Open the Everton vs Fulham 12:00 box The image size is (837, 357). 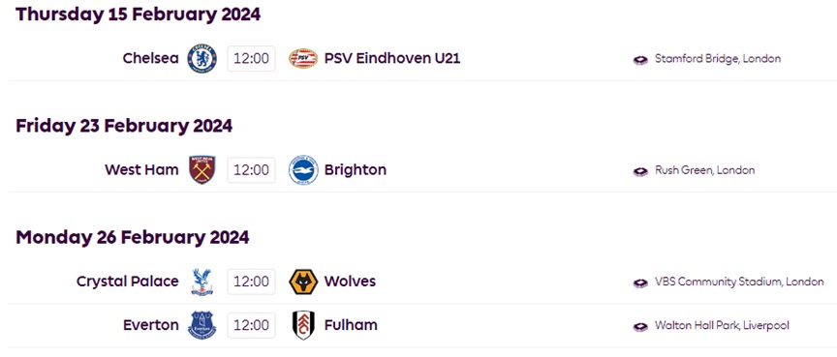[252, 325]
